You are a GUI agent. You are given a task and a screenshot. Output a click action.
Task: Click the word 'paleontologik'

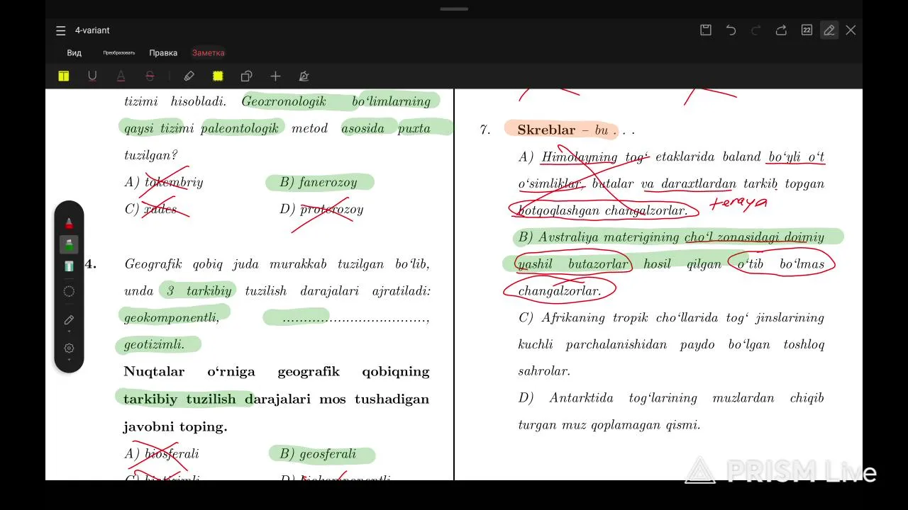(x=240, y=129)
